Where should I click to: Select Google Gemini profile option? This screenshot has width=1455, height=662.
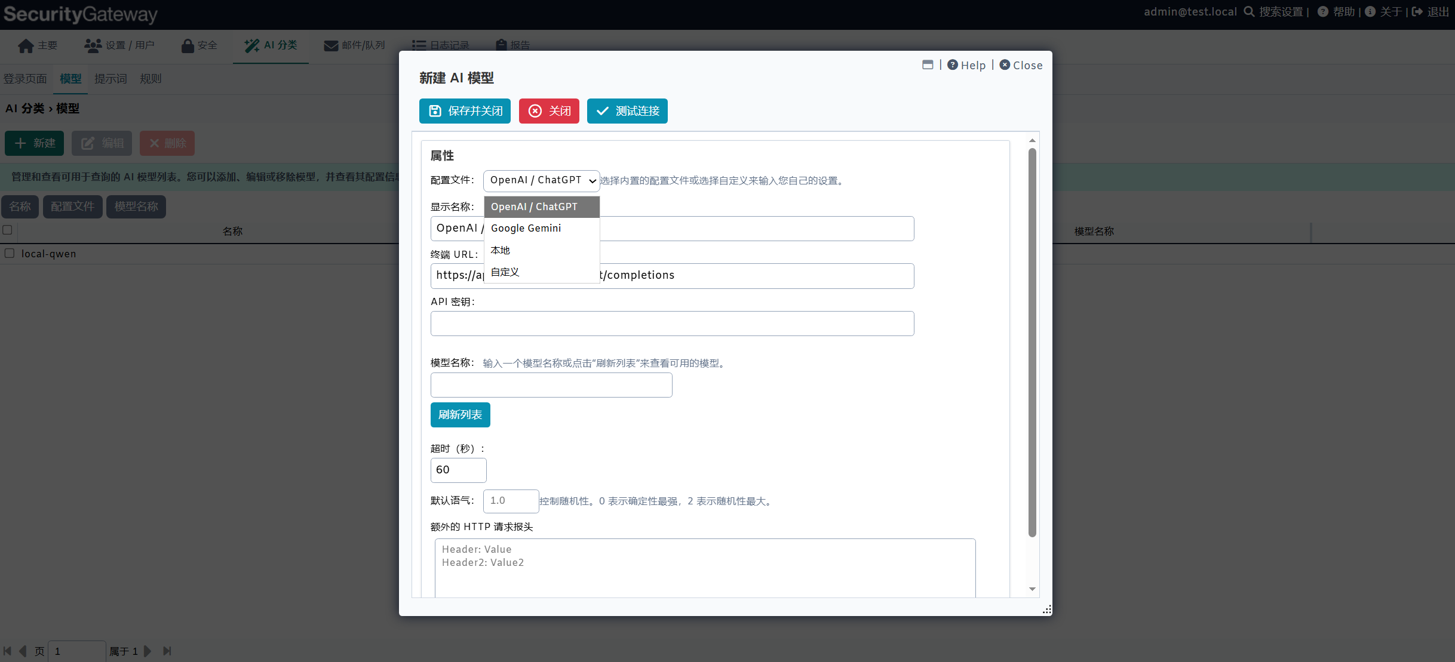542,228
